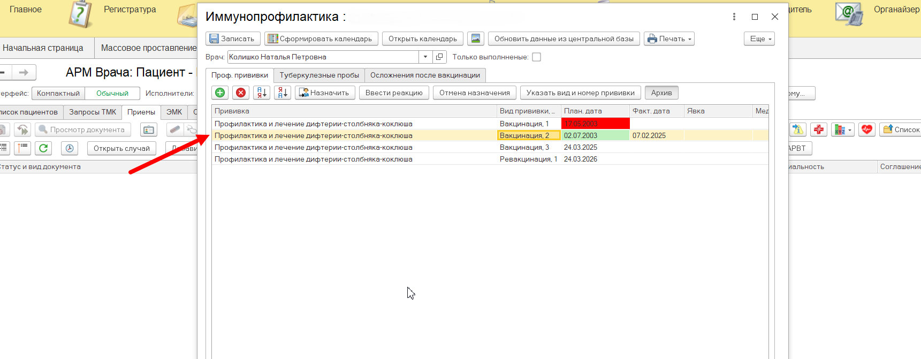The width and height of the screenshot is (921, 359).
Task: Open the Еще menu
Action: (x=759, y=39)
